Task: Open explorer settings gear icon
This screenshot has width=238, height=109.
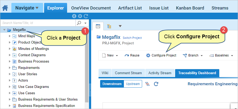Action: point(80,16)
